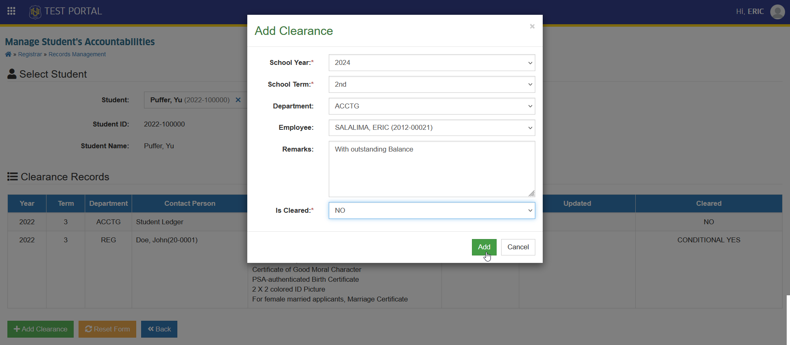
Task: Click the university logo beside TEST PORTAL
Action: (35, 11)
